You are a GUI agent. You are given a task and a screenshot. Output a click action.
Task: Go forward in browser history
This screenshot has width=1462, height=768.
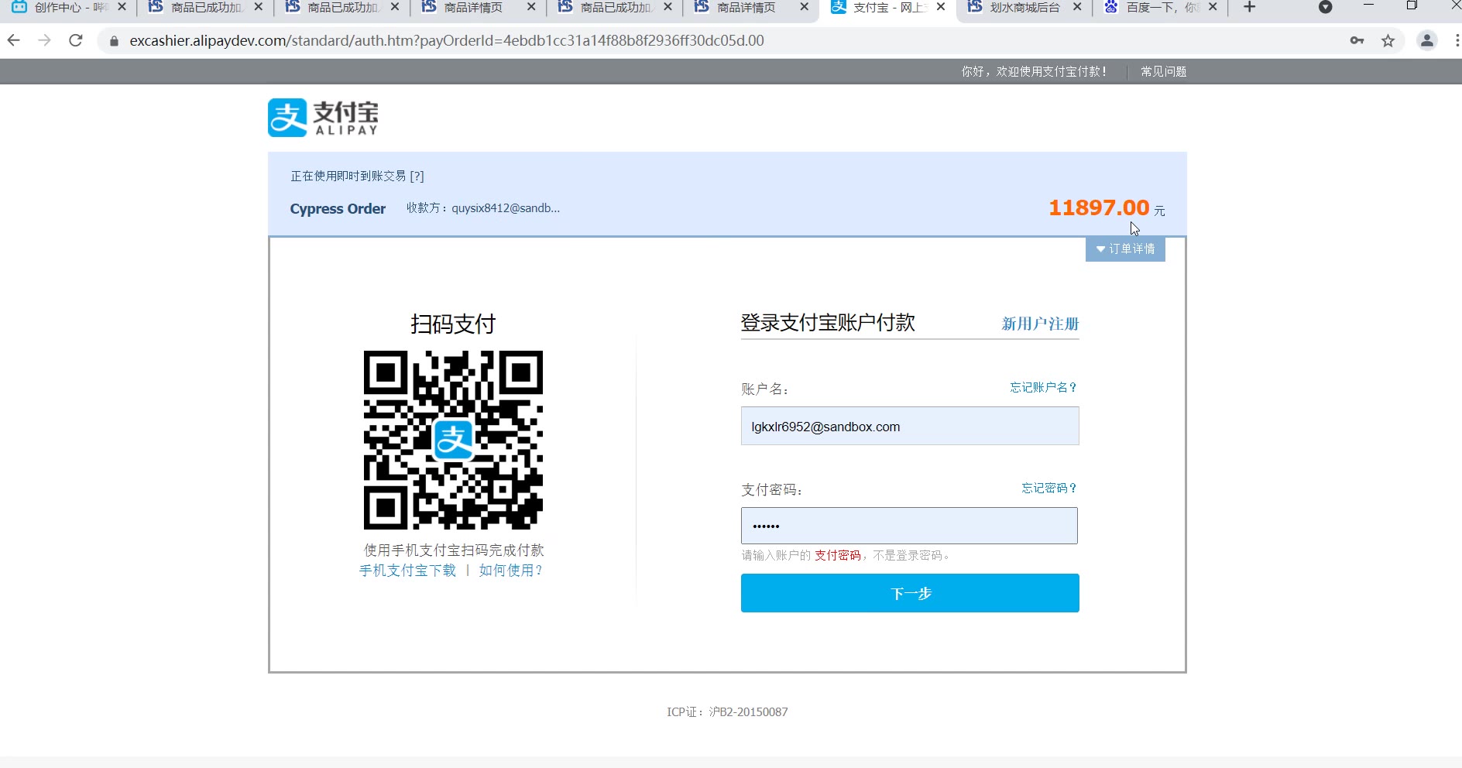[44, 40]
